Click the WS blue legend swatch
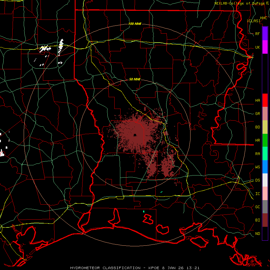Screen dimensions: 270x270 pos(265,167)
